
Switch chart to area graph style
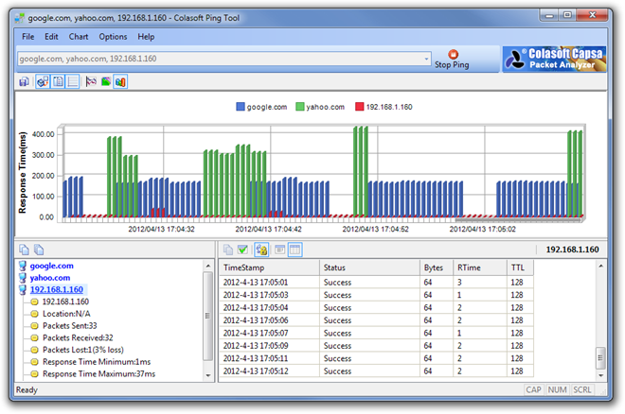click(x=106, y=82)
